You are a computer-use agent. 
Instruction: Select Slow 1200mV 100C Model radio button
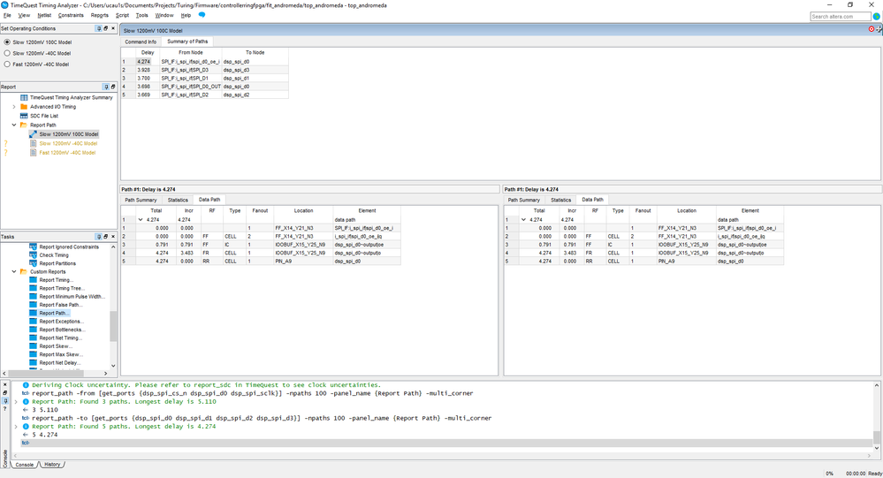(8, 42)
